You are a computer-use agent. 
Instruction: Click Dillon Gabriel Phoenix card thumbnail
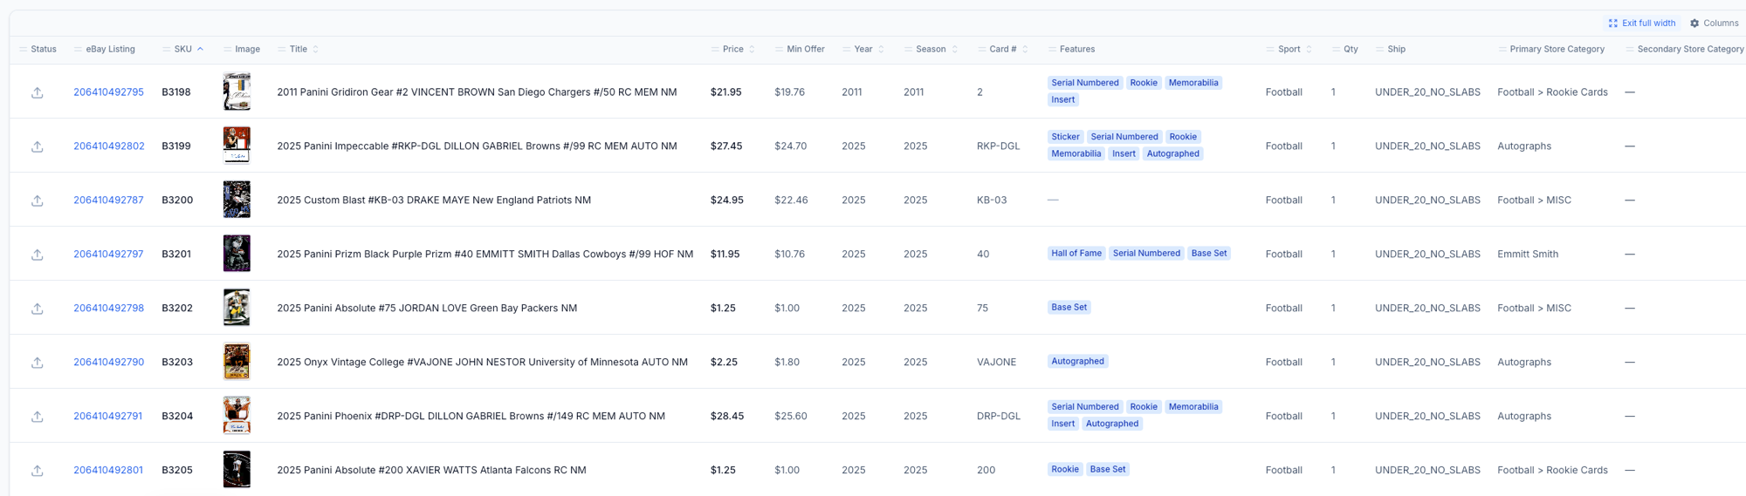click(x=237, y=416)
